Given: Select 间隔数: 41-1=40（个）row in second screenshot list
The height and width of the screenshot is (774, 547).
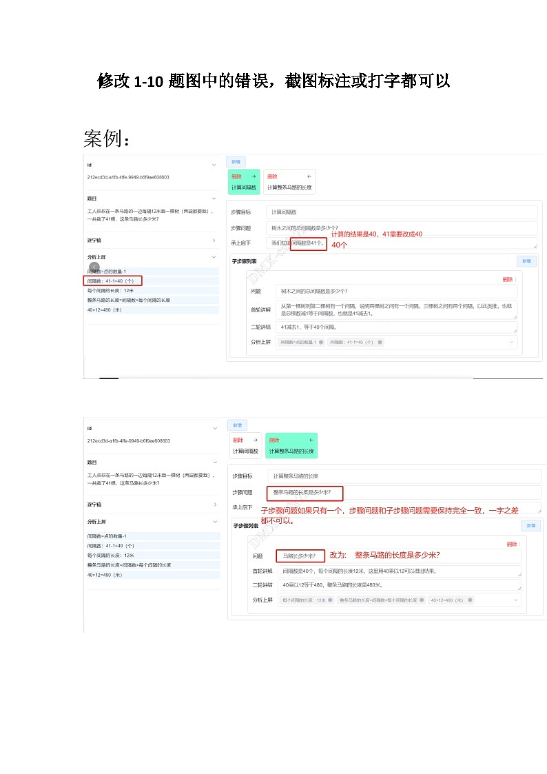Looking at the screenshot, I should click(x=154, y=546).
